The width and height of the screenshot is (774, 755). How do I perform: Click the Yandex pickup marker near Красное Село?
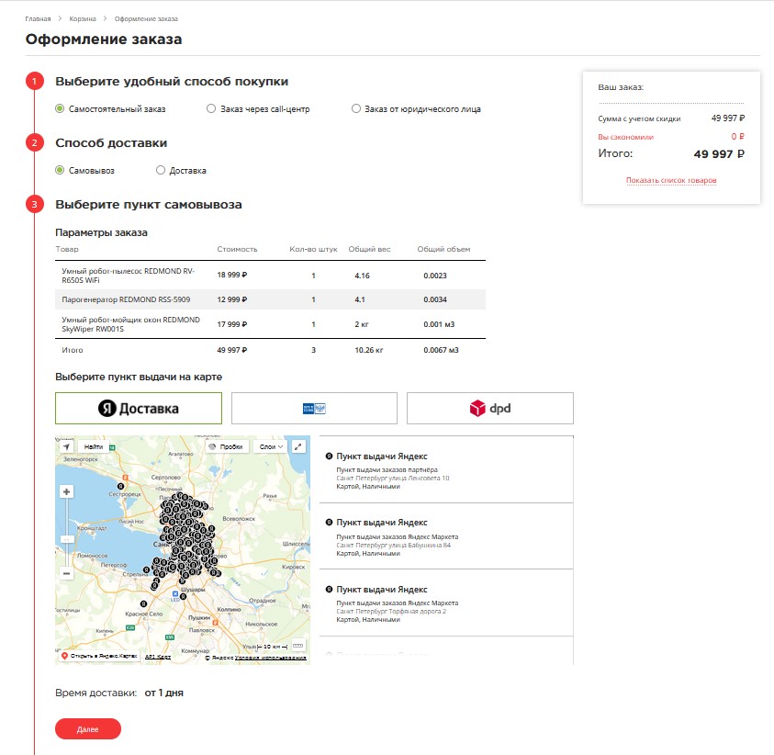(143, 603)
